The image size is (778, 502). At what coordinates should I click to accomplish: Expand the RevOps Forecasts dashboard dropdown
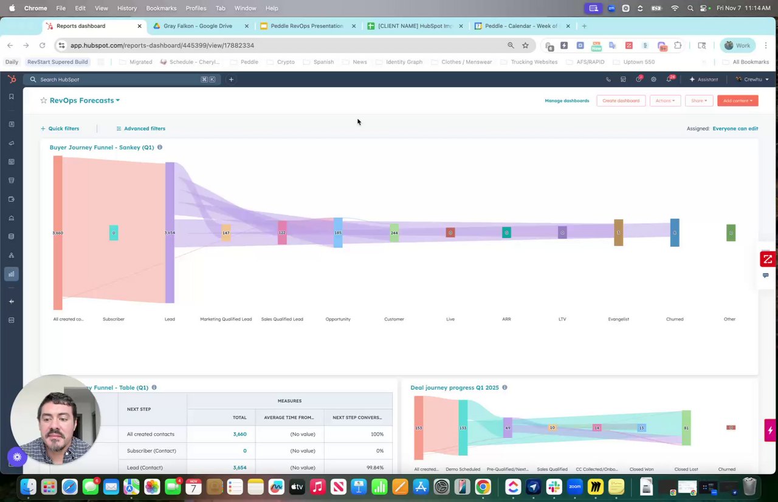coord(118,101)
